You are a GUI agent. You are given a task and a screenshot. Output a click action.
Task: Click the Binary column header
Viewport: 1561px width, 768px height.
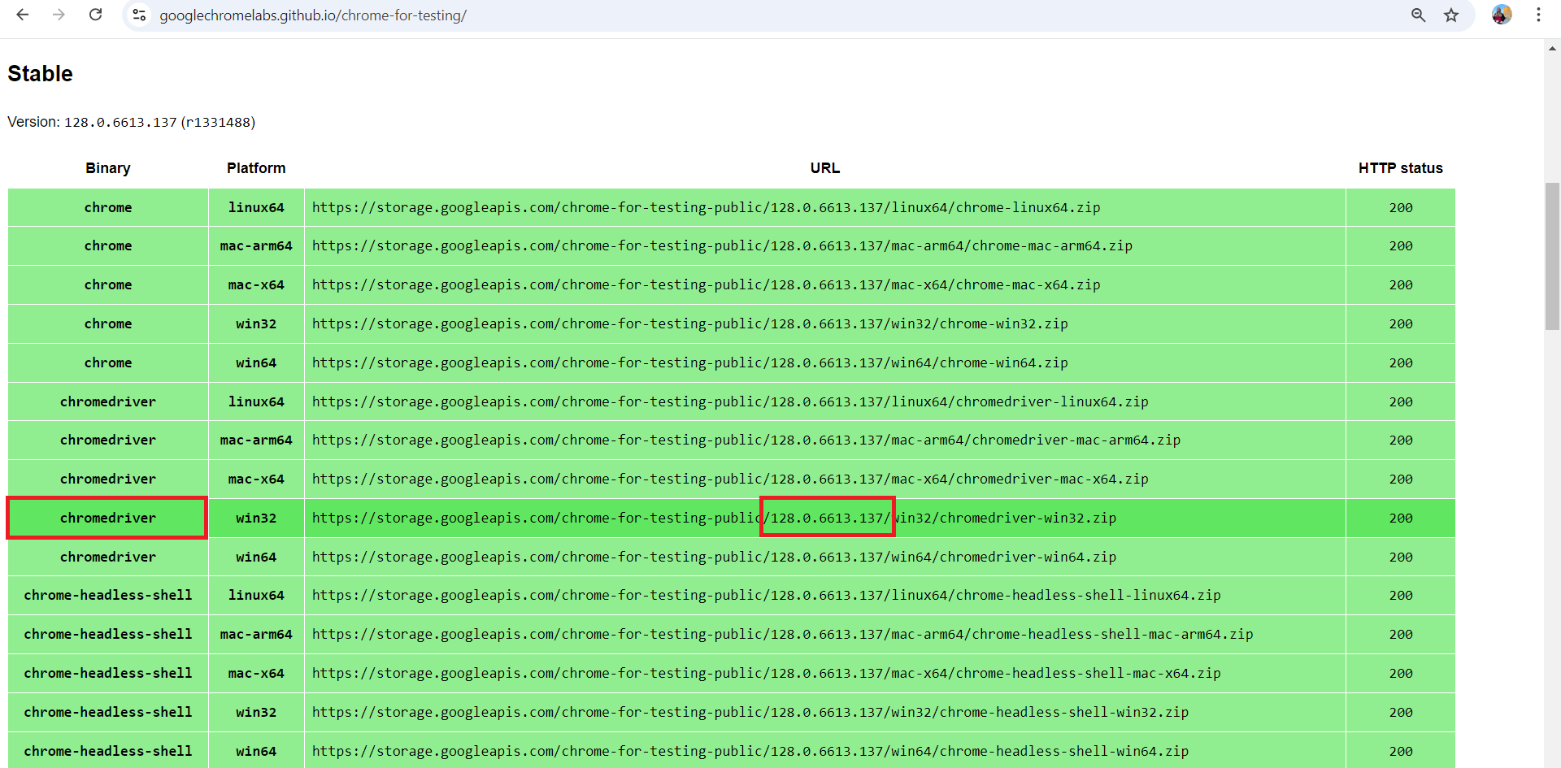coord(108,168)
